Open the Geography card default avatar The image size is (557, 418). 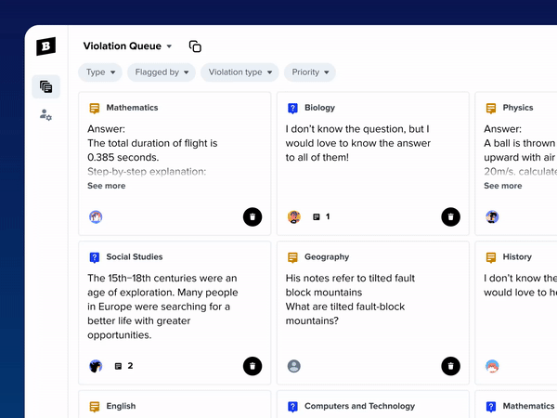pyautogui.click(x=293, y=366)
